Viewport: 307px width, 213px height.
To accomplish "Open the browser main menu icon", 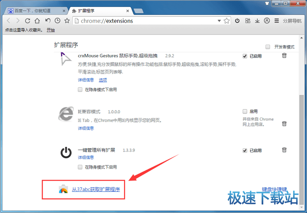I will (x=276, y=20).
